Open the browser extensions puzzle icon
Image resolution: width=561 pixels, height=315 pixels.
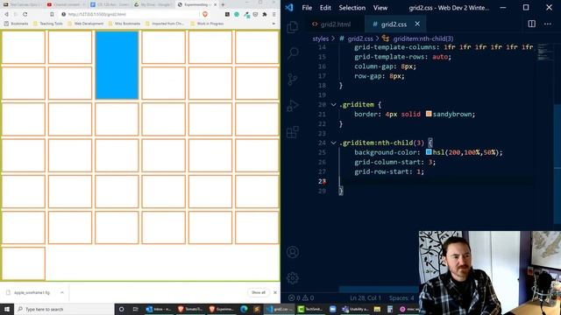[x=265, y=14]
